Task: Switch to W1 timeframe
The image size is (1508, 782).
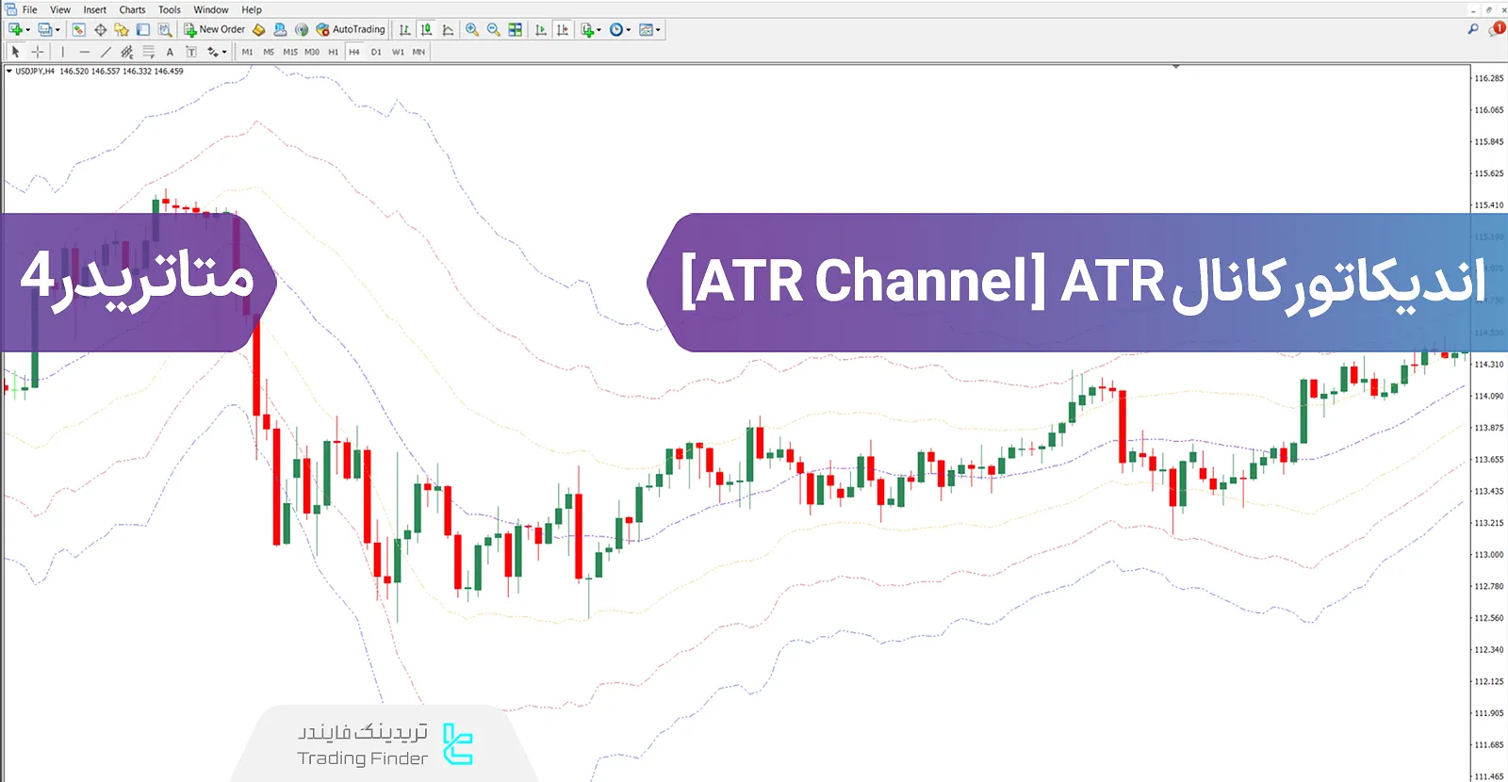Action: point(398,52)
